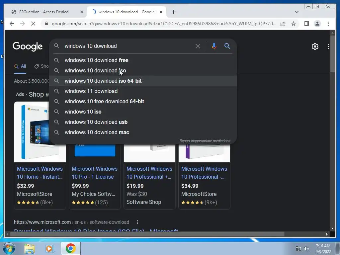Click the horizontal scrollbar thumb
This screenshot has height=255, width=340.
pyautogui.click(x=147, y=234)
